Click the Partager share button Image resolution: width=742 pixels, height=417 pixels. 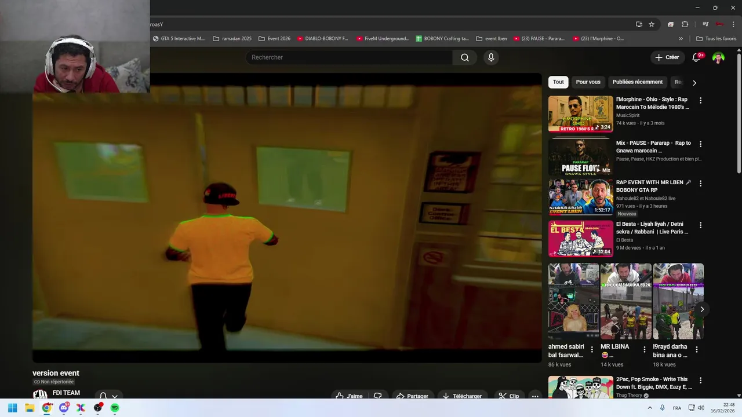point(412,396)
